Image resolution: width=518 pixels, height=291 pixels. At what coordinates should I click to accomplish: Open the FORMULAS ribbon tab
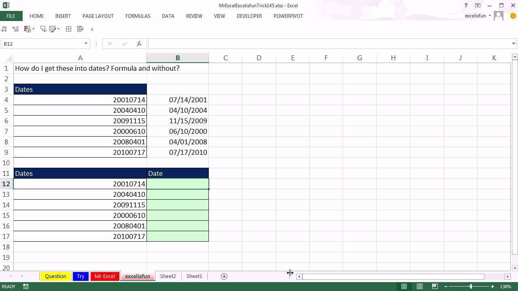pyautogui.click(x=138, y=16)
